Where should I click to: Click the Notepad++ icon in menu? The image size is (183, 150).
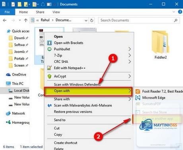coord(49,68)
